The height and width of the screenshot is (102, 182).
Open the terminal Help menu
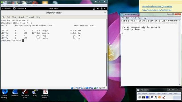click(38, 17)
